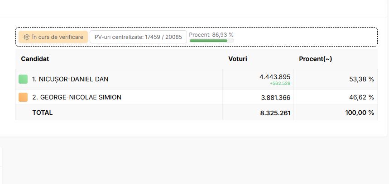Select candidate 'GEORGE-NICOLAE SIMION' name

tap(77, 97)
